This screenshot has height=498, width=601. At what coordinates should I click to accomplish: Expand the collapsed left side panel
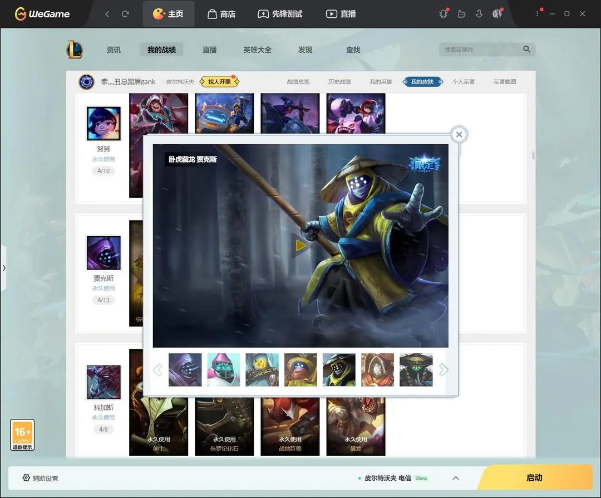[3, 268]
